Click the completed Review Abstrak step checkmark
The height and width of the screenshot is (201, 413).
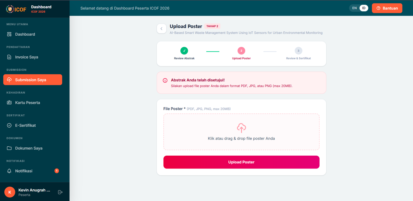184,51
